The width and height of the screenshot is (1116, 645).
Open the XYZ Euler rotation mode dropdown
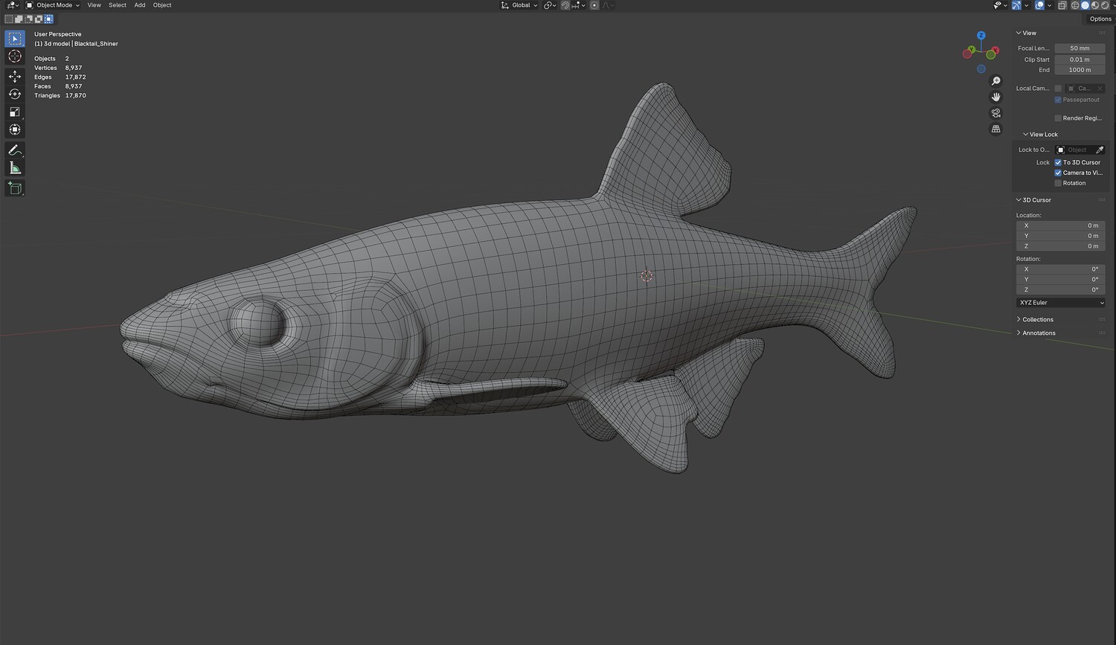click(1060, 303)
